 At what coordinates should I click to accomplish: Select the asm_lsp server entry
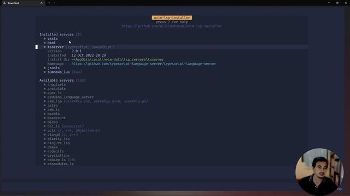(55, 101)
